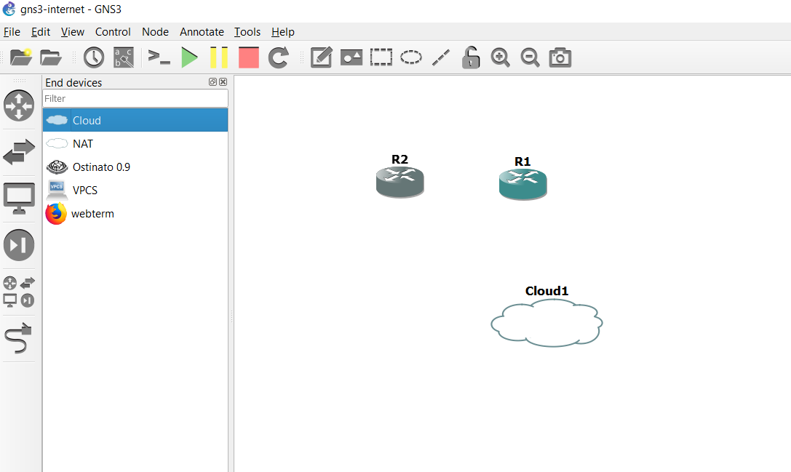This screenshot has width=791, height=472.
Task: Open the File menu
Action: pyautogui.click(x=12, y=32)
